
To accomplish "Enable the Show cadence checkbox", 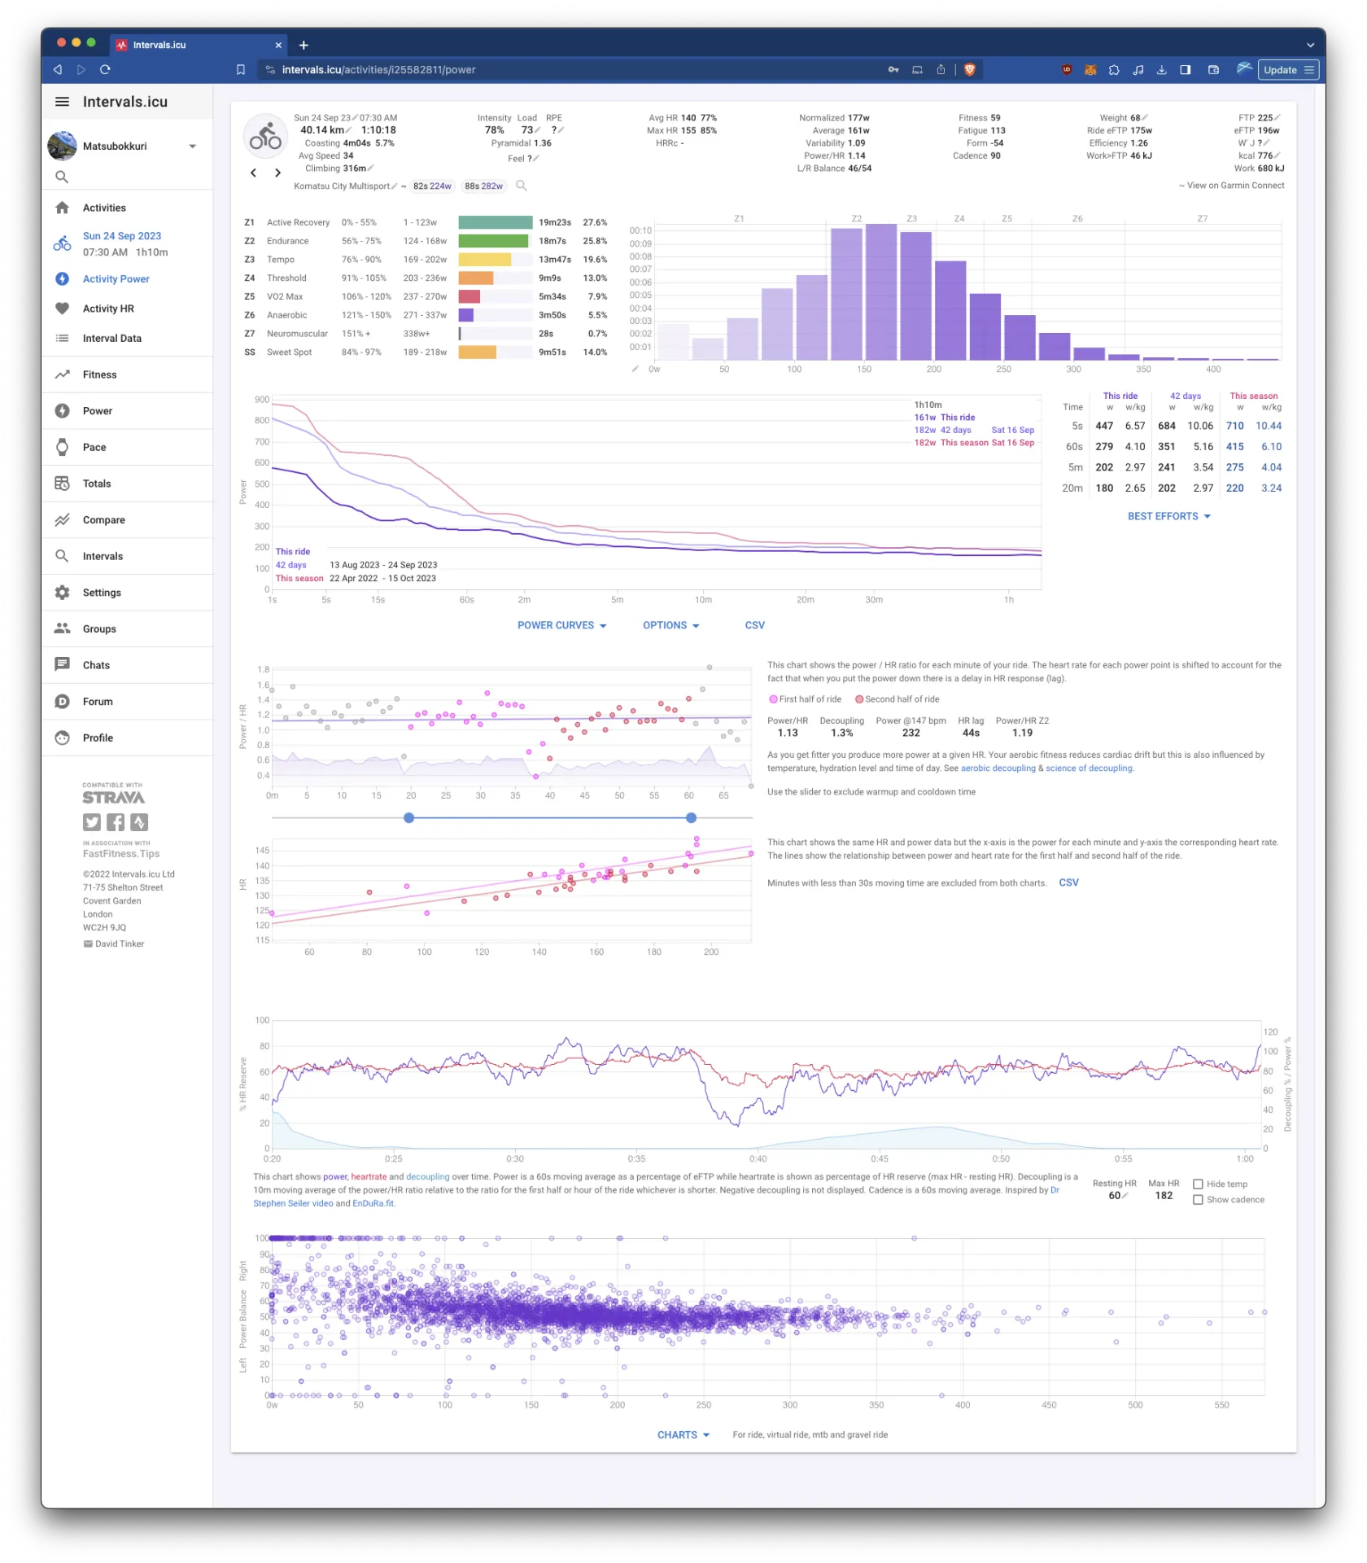I will pos(1198,1199).
